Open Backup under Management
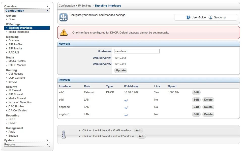Viewport: 242px width, 153px height. (13, 136)
